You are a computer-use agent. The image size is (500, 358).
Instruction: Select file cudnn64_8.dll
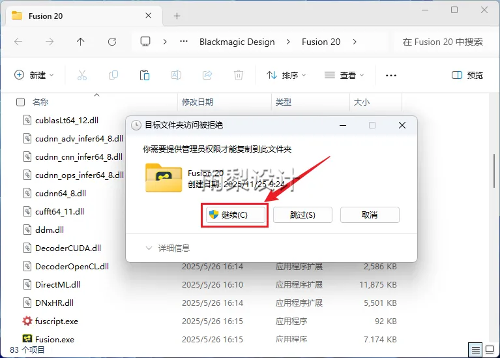(61, 193)
